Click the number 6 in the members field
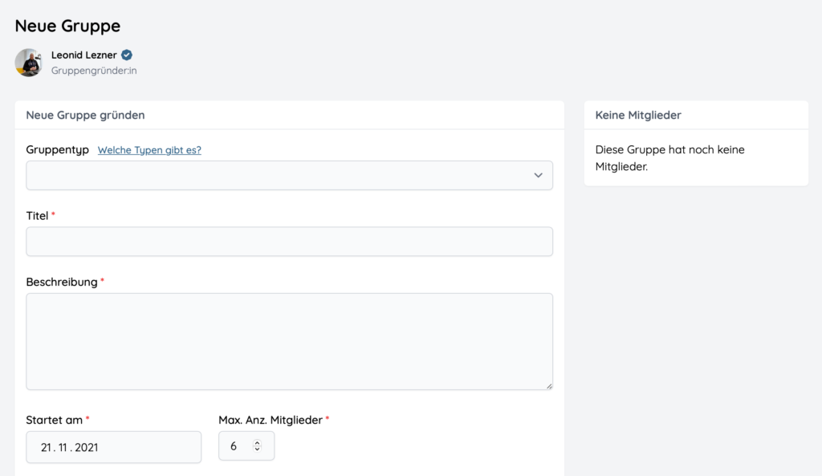The height and width of the screenshot is (476, 822). click(234, 446)
